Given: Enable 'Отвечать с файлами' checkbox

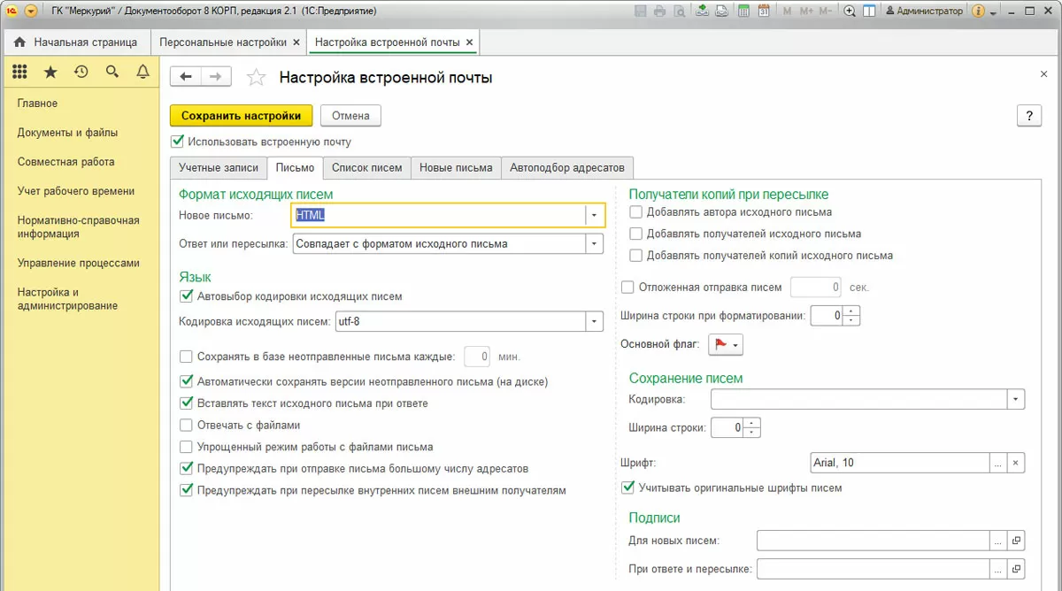Looking at the screenshot, I should pos(186,425).
